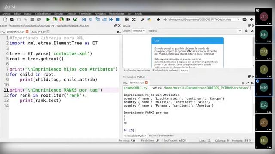Click IPython terminal vertical scrollbar
This screenshot has width=275, height=154.
254,110
